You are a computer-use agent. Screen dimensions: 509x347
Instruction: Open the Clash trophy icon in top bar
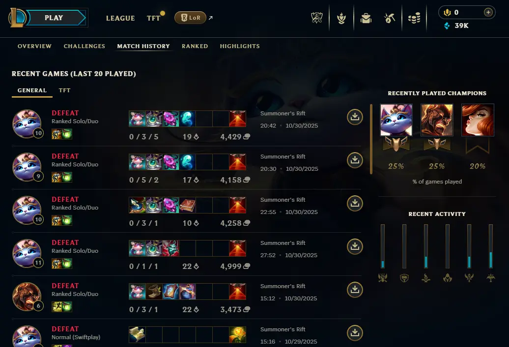[x=317, y=18]
